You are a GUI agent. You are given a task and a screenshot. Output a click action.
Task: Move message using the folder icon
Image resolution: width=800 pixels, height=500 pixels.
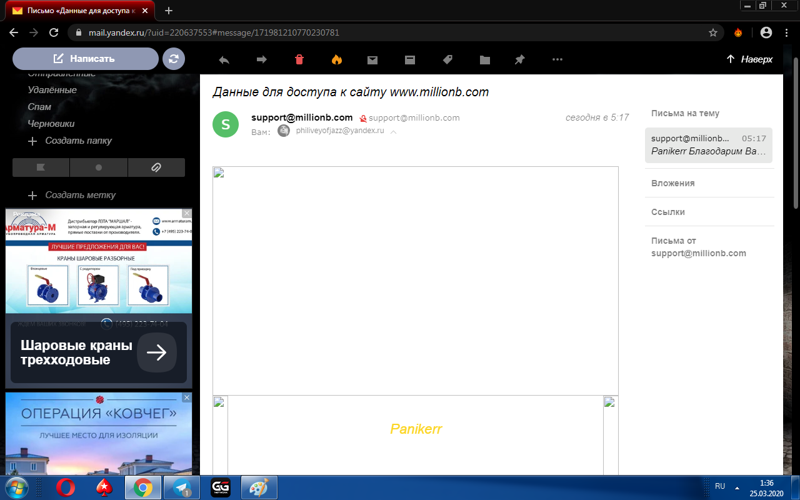coord(485,60)
